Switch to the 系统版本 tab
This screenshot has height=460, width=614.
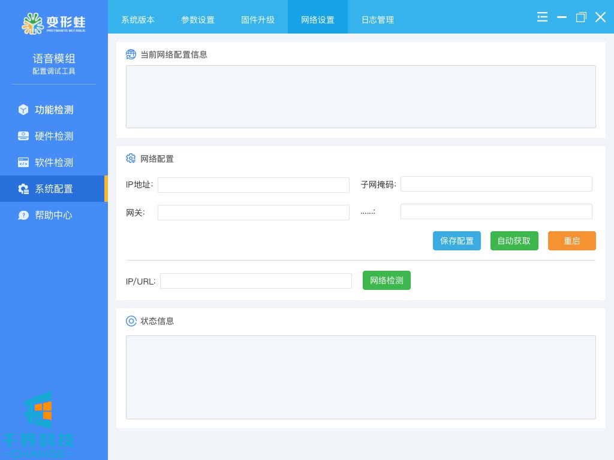[138, 20]
